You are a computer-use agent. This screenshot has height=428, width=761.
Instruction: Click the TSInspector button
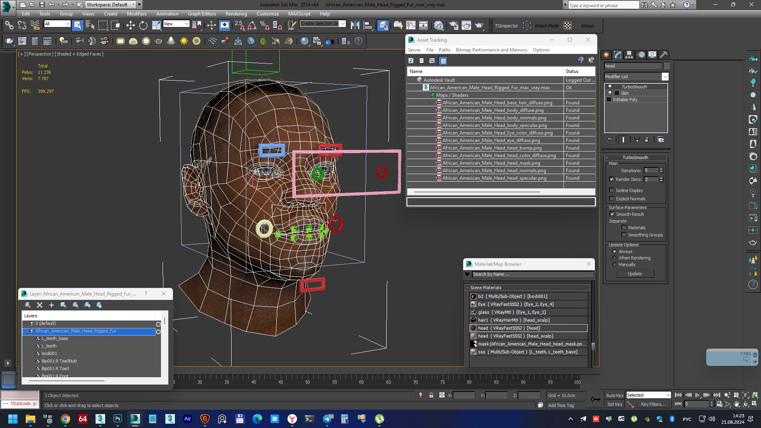pyautogui.click(x=506, y=26)
